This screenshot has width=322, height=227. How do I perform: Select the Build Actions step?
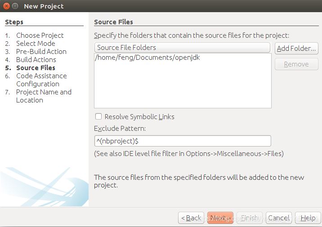tap(36, 60)
